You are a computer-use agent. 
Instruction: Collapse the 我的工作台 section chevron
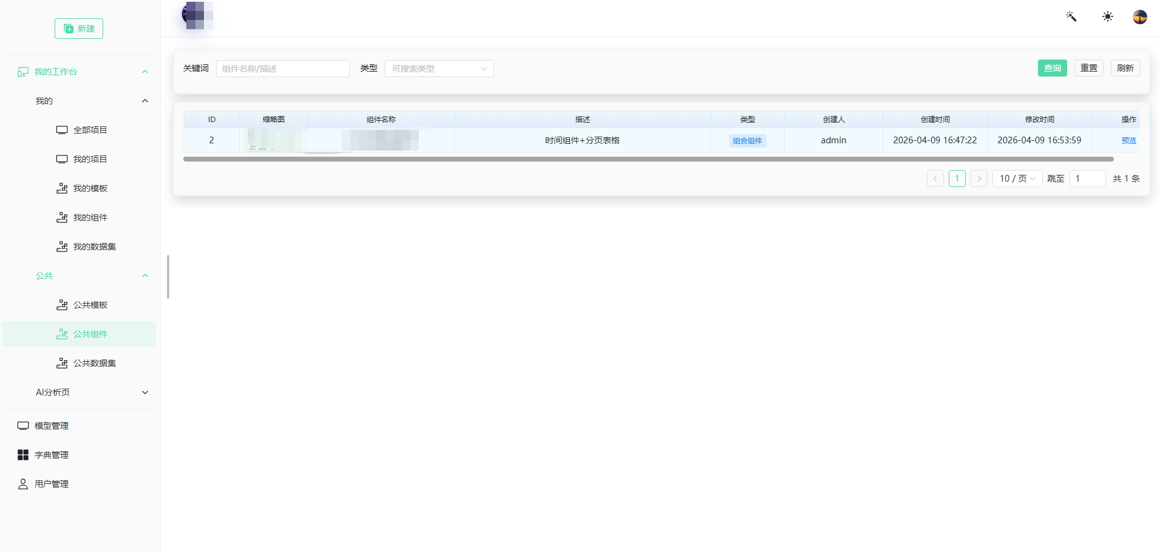coord(145,72)
